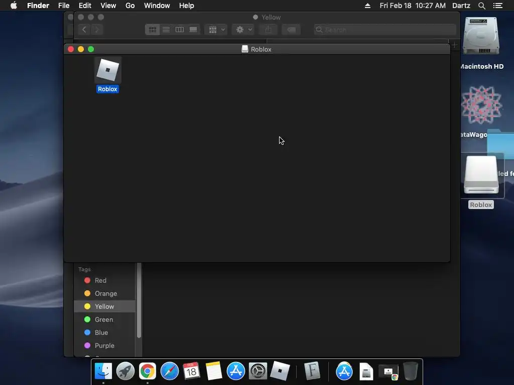
Task: Open the Help menu
Action: (187, 6)
